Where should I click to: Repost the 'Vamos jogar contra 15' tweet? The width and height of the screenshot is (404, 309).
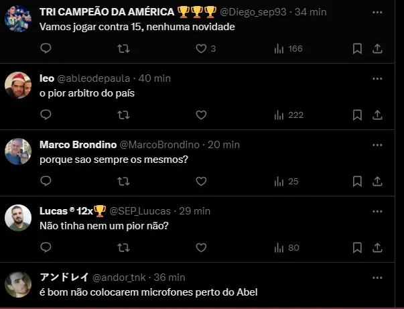[x=123, y=48]
